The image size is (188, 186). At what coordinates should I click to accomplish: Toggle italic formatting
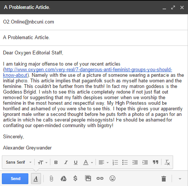(x=66, y=163)
